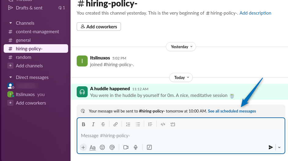Collapse the Channels section
288x161 pixels.
(11, 23)
